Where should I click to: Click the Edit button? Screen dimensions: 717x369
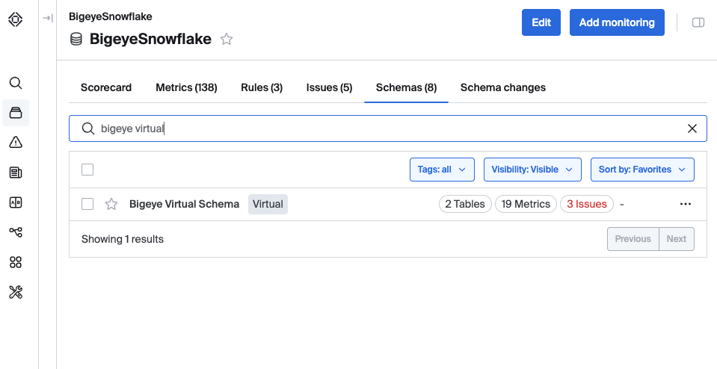541,22
